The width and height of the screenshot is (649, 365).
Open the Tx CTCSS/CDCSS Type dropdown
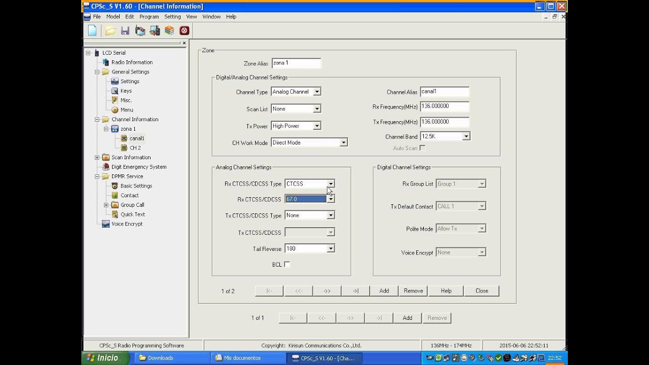[x=331, y=215]
